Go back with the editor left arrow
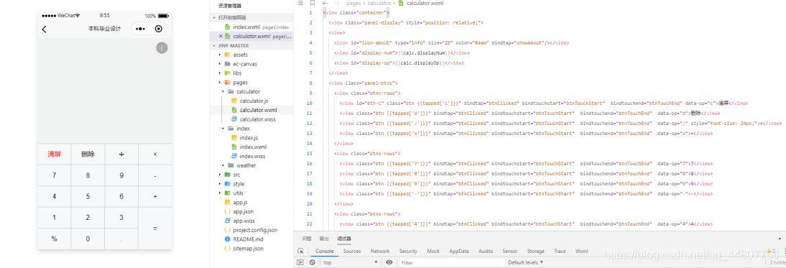 pyautogui.click(x=325, y=3)
